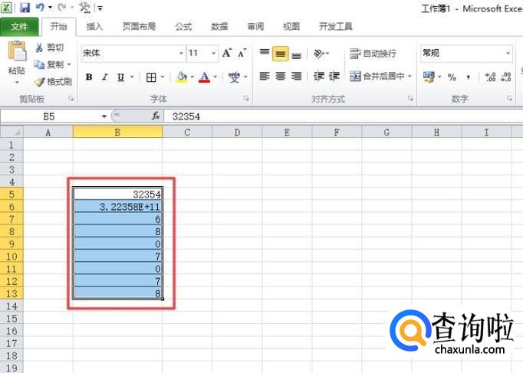The width and height of the screenshot is (523, 373).
Task: Click 合并后居中 (Merge & Center) button
Action: click(x=377, y=77)
